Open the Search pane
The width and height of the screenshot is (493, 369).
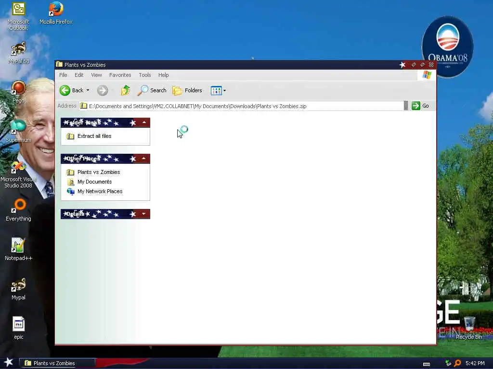[152, 90]
